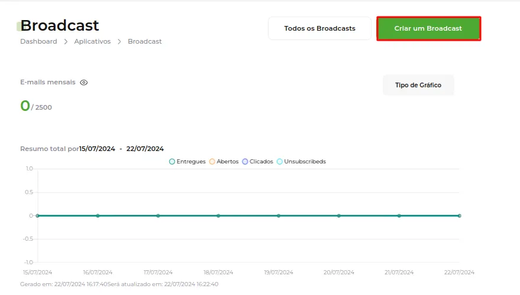Click the Será atualizado em timestamp text
This screenshot has height=295, width=520.
point(163,284)
